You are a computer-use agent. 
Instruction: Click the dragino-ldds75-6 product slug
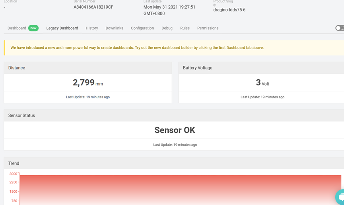229,10
